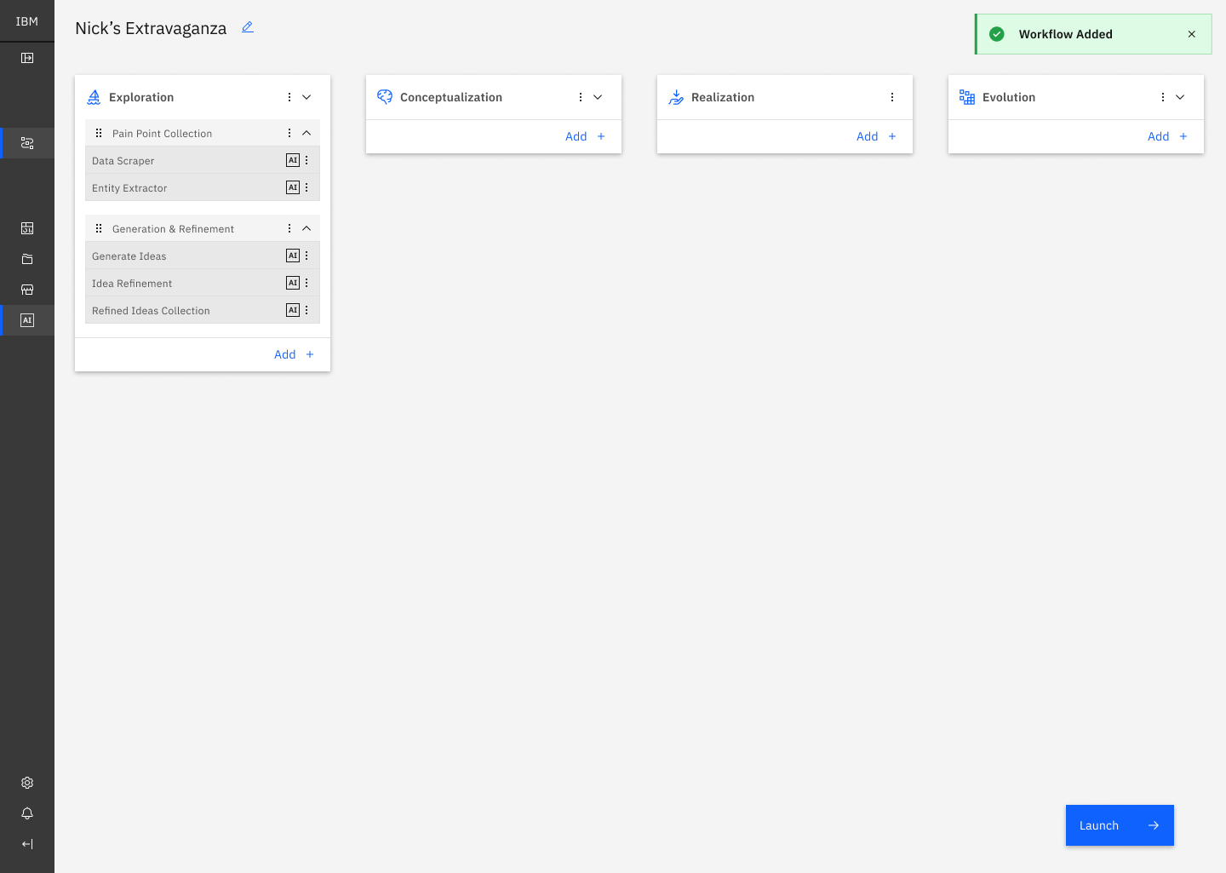1226x873 pixels.
Task: Open the folder icon in the left sidebar
Action: (x=27, y=259)
